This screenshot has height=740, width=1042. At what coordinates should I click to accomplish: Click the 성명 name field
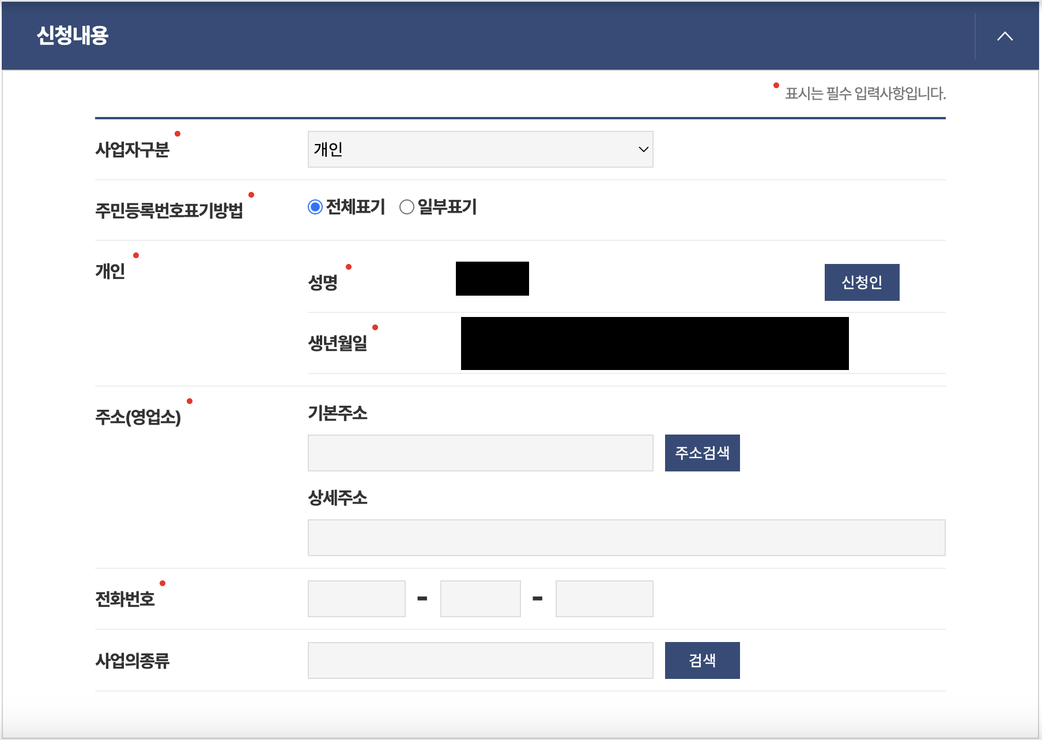pos(492,280)
